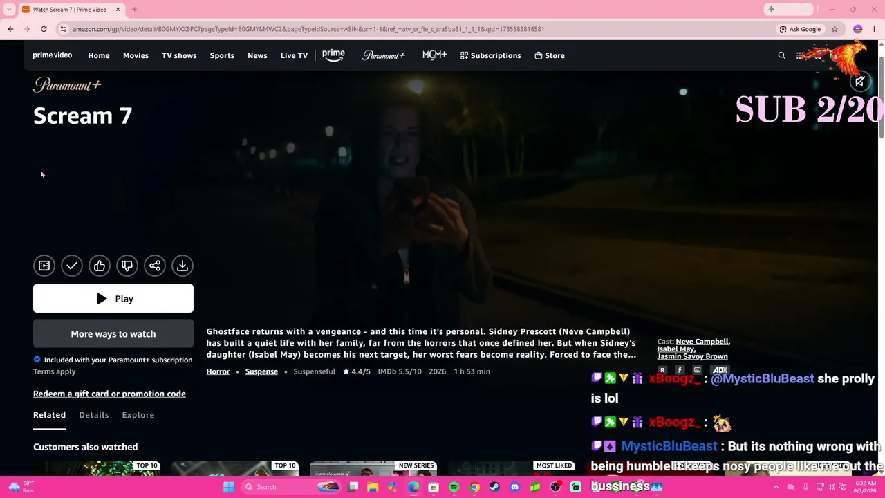Open Terms apply details
This screenshot has width=885, height=498.
pos(55,371)
